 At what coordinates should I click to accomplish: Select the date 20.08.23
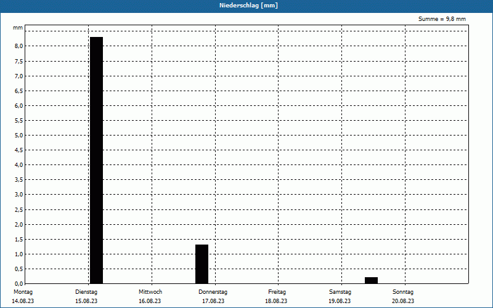pyautogui.click(x=403, y=301)
